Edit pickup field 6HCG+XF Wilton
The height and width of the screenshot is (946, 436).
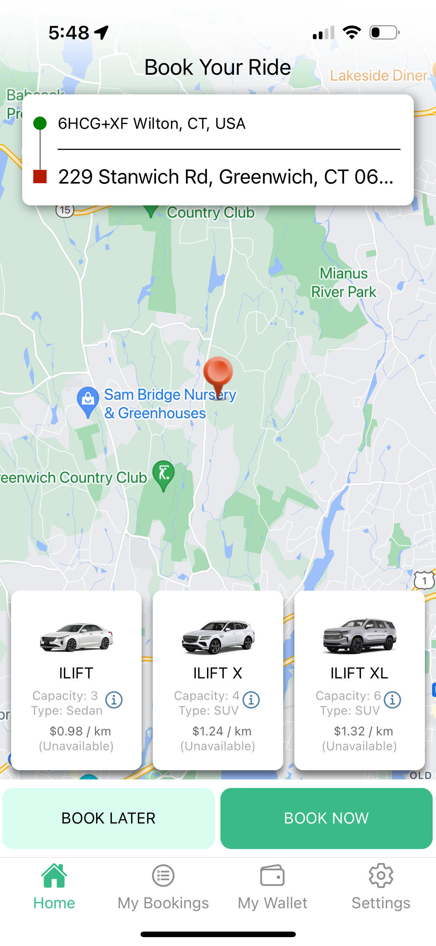coord(229,124)
